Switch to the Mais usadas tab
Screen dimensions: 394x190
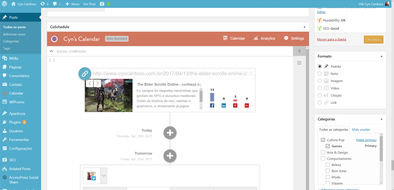[361, 129]
